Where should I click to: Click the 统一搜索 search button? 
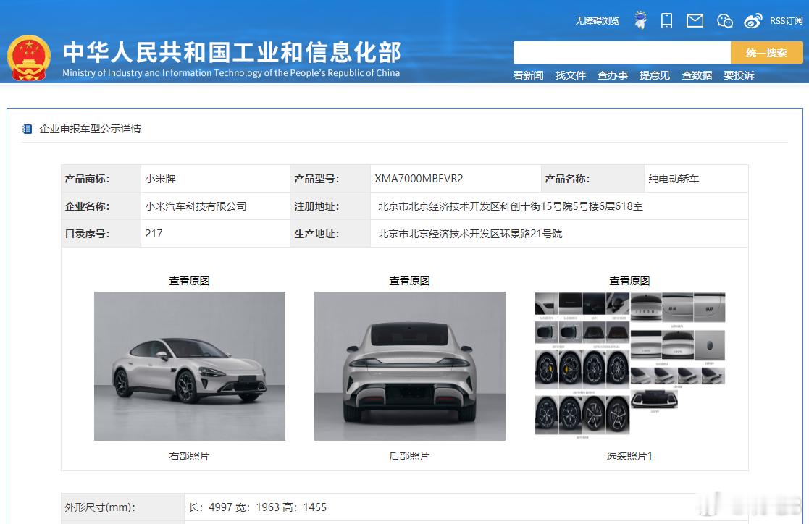[767, 53]
